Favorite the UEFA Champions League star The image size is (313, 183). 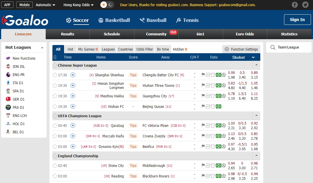click(x=55, y=116)
